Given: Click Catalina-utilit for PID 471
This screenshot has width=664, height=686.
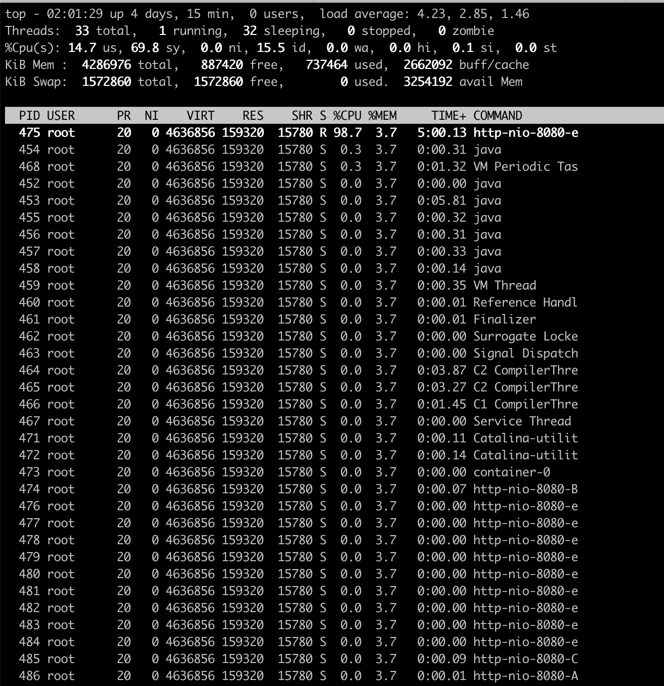Looking at the screenshot, I should click(526, 438).
